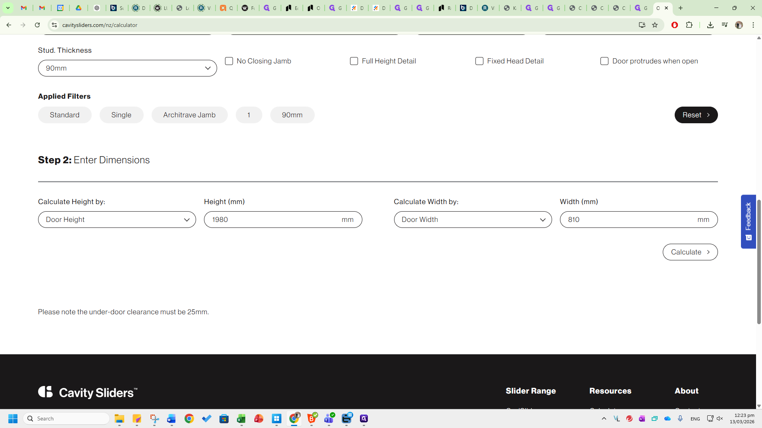Viewport: 762px width, 428px height.
Task: Bookmark this page with star icon
Action: 655,25
